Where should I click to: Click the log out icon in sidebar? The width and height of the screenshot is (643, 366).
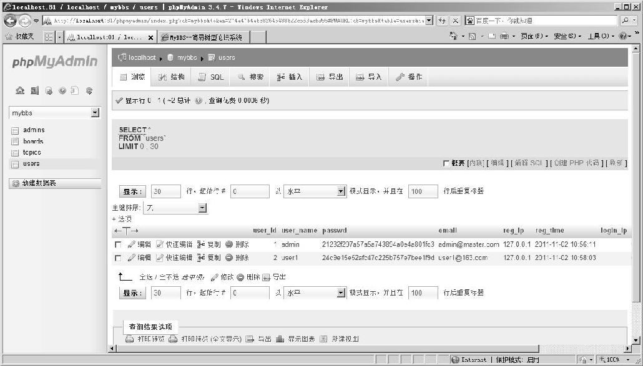coord(34,90)
